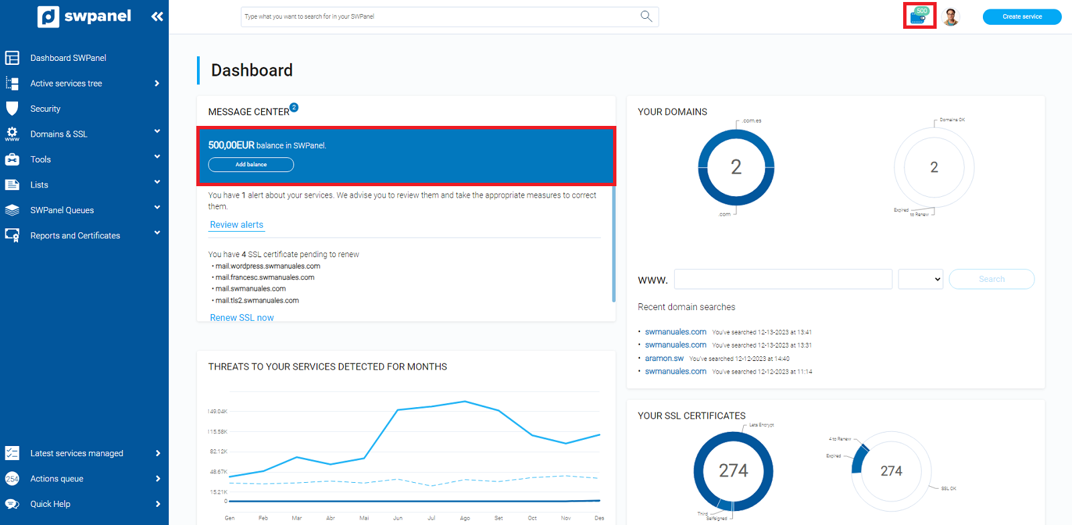Click the Quick Help chat icon
Screen dimensions: 1072x525
[x=12, y=504]
